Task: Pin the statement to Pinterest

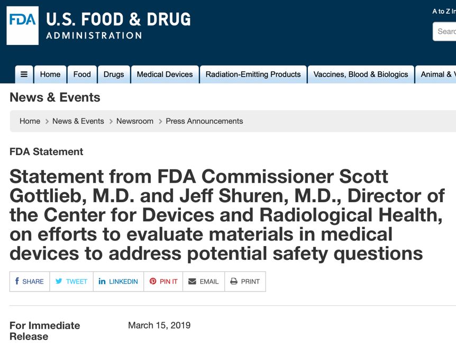Action: pos(163,282)
